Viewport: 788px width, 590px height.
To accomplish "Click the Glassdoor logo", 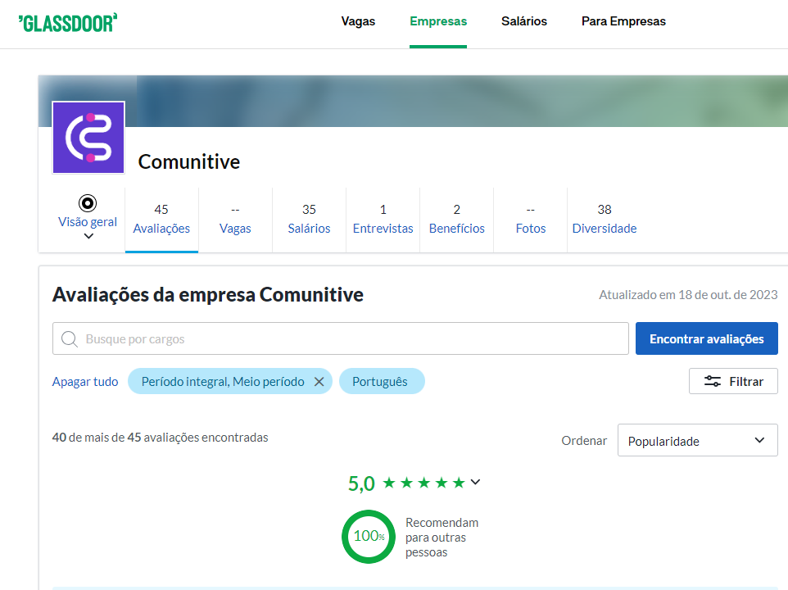I will pos(68,23).
